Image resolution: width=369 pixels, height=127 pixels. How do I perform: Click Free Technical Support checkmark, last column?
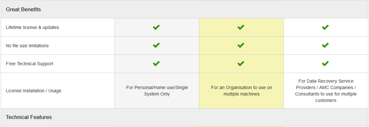[x=325, y=64]
